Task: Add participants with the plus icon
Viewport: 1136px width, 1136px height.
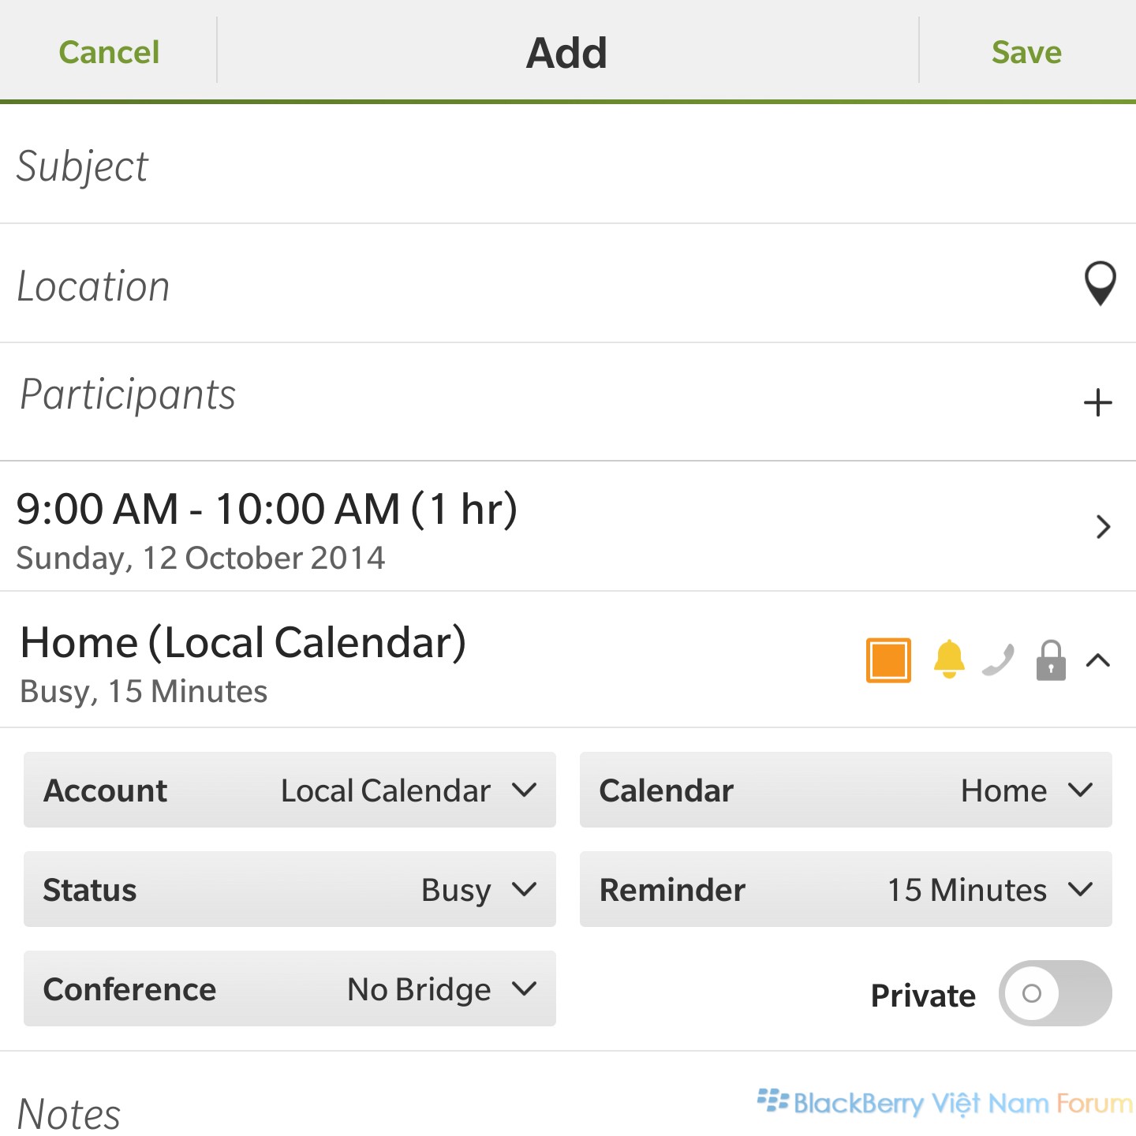Action: (1097, 402)
